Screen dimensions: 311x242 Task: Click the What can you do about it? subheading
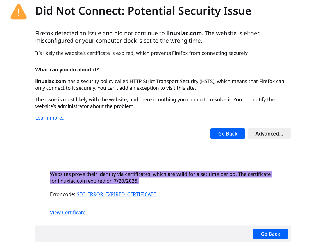pos(67,69)
